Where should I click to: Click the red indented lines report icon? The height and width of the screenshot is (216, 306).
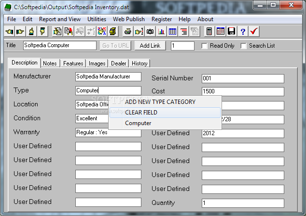183,31
